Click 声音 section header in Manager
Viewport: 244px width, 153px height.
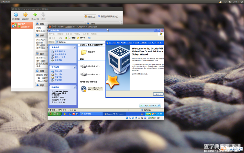pos(40,85)
